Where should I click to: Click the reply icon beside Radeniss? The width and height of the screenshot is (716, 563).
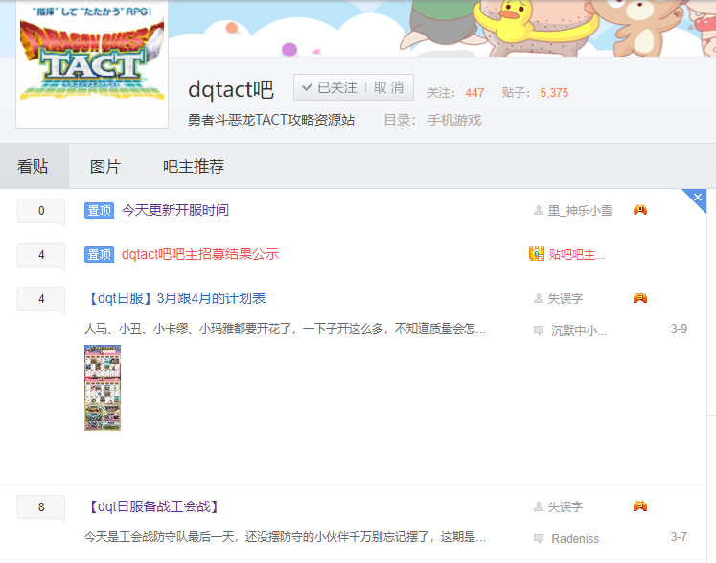pos(539,538)
